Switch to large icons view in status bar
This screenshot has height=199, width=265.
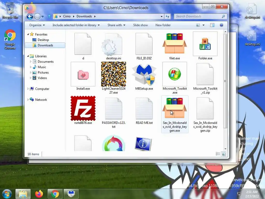point(224,154)
